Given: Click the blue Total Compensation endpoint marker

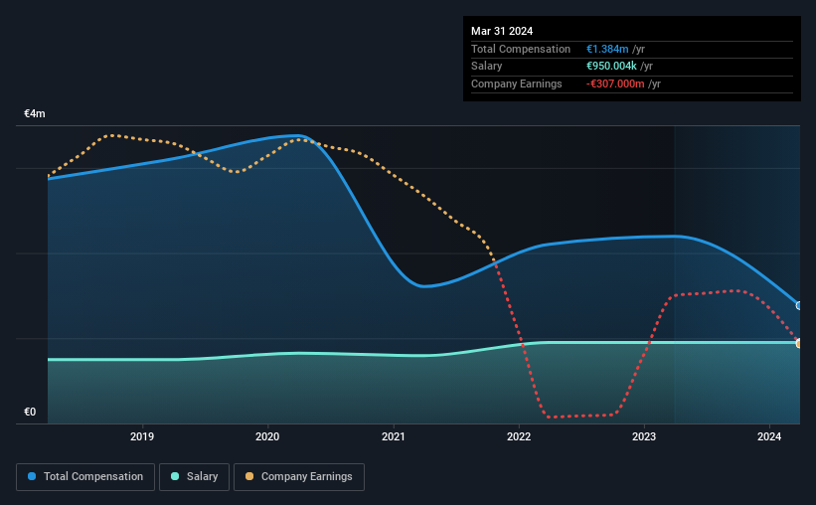Looking at the screenshot, I should click(799, 305).
